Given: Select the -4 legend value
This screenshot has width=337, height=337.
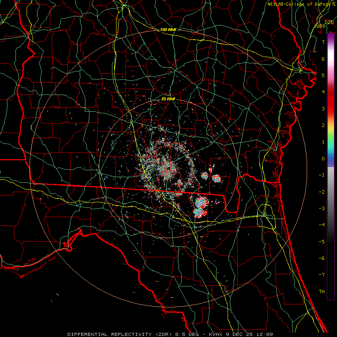Looking at the screenshot, I should click(322, 225).
